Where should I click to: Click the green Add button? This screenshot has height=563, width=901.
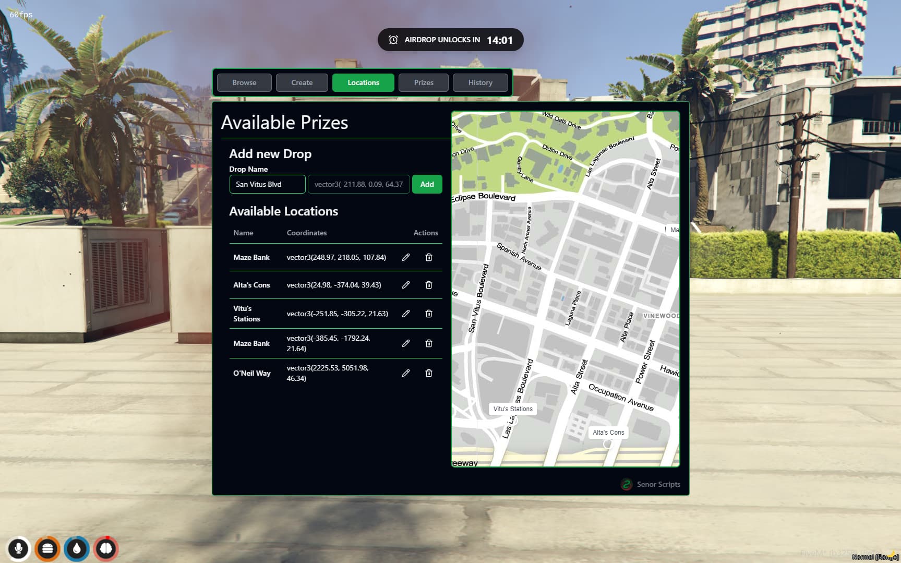pyautogui.click(x=427, y=184)
